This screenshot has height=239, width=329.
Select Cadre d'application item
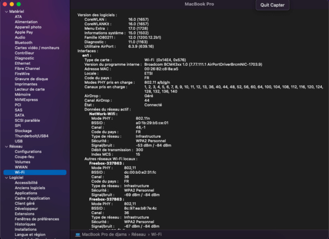[32, 198]
